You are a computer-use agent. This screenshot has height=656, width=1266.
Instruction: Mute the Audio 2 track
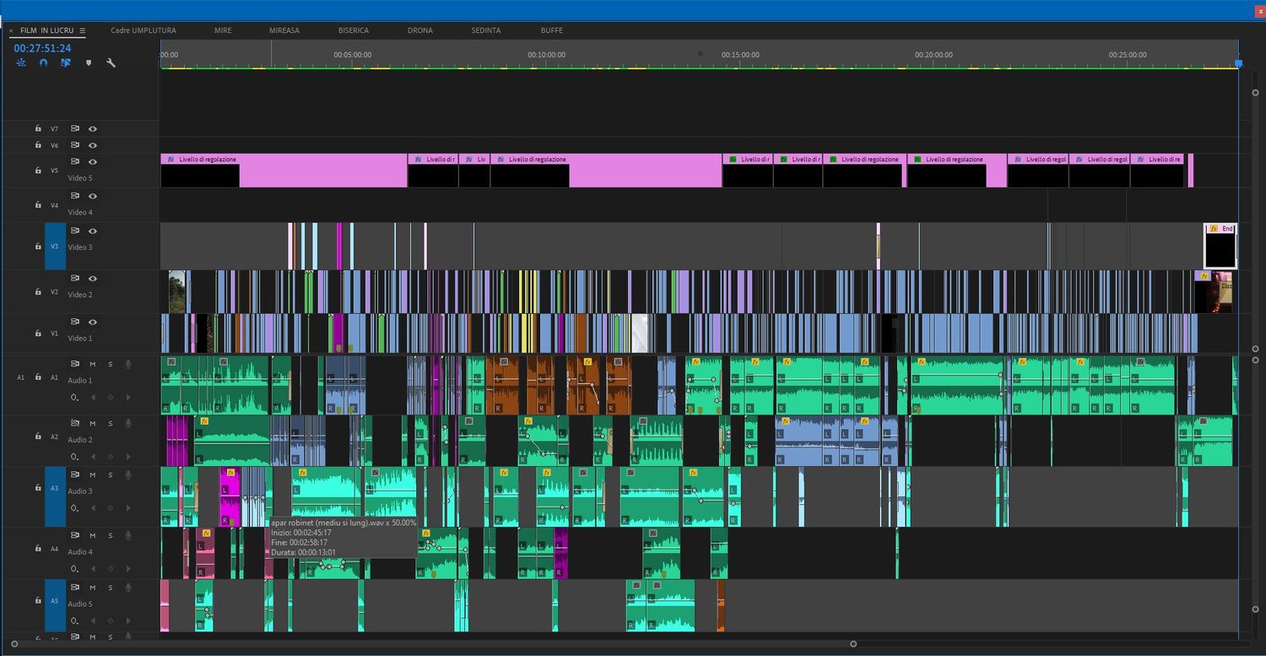93,423
